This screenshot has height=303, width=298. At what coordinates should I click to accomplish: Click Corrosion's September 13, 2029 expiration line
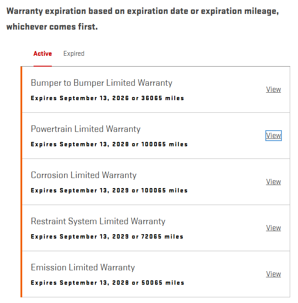(109, 191)
